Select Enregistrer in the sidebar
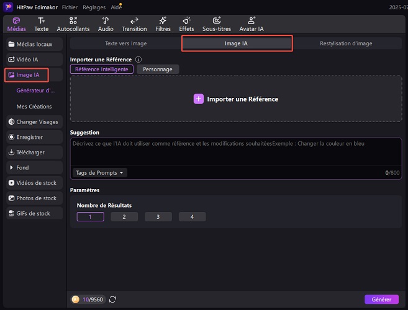 [x=34, y=137]
